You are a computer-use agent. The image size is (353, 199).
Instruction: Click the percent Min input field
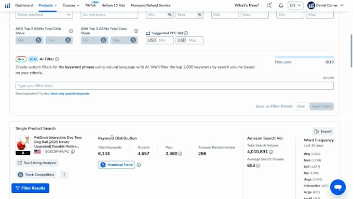pyautogui.click(x=159, y=15)
